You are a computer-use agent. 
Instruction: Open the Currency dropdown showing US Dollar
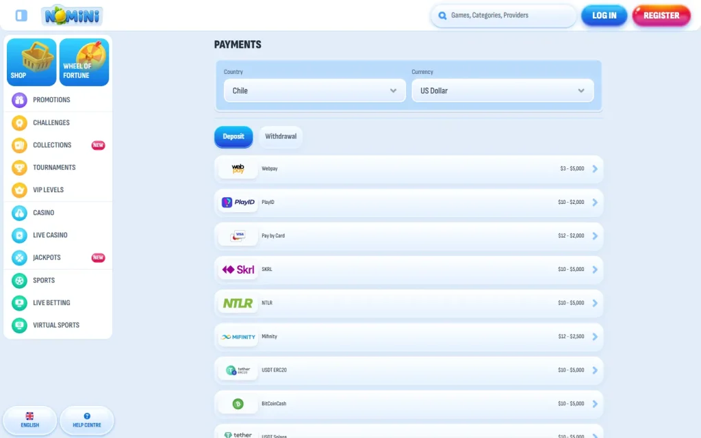(502, 90)
